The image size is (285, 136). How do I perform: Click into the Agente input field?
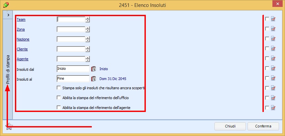[71, 59]
